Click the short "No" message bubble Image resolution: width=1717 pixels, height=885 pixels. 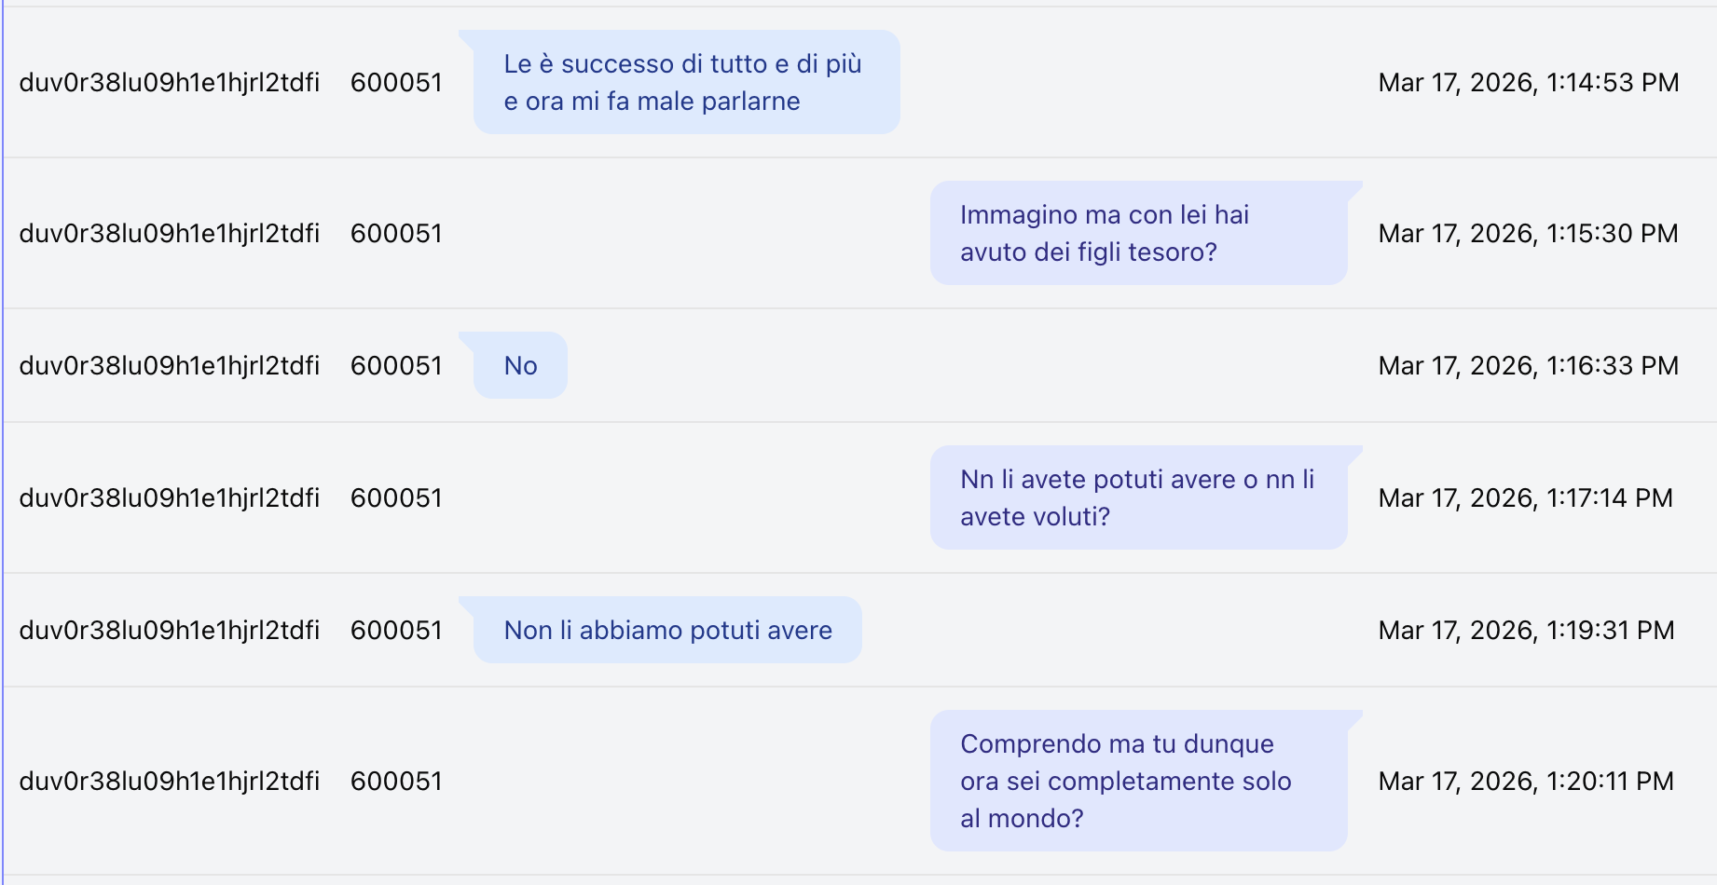(520, 365)
